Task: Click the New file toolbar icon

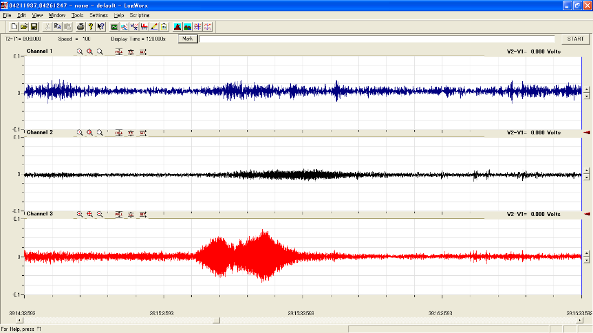Action: pyautogui.click(x=14, y=26)
